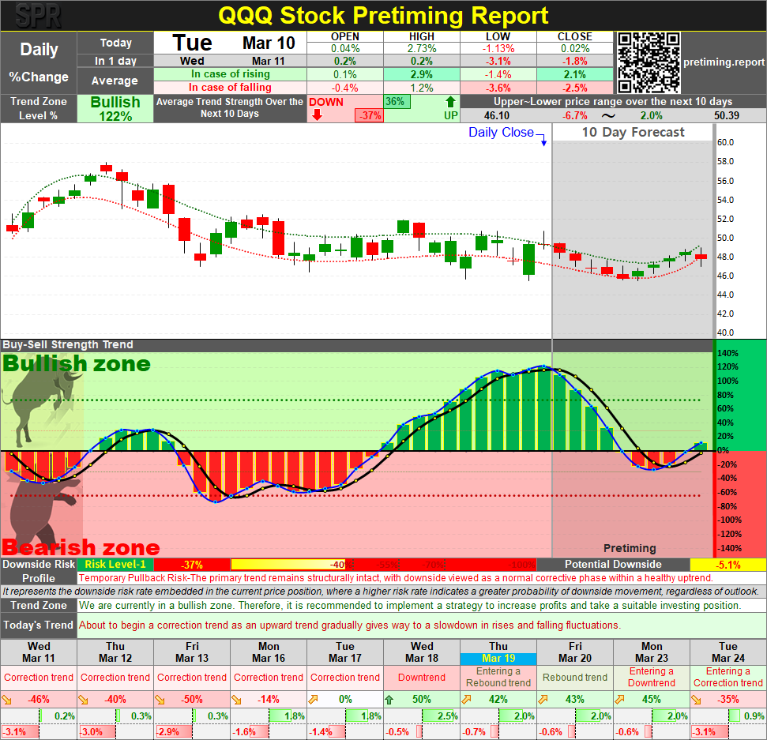The image size is (767, 740).
Task: Click the blue Daily Close pointer arrow
Action: tap(543, 140)
